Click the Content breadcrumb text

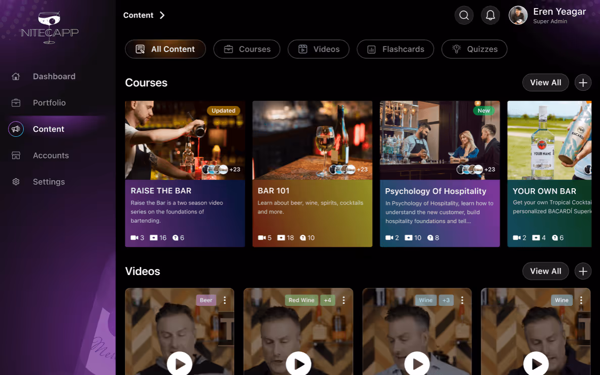138,15
